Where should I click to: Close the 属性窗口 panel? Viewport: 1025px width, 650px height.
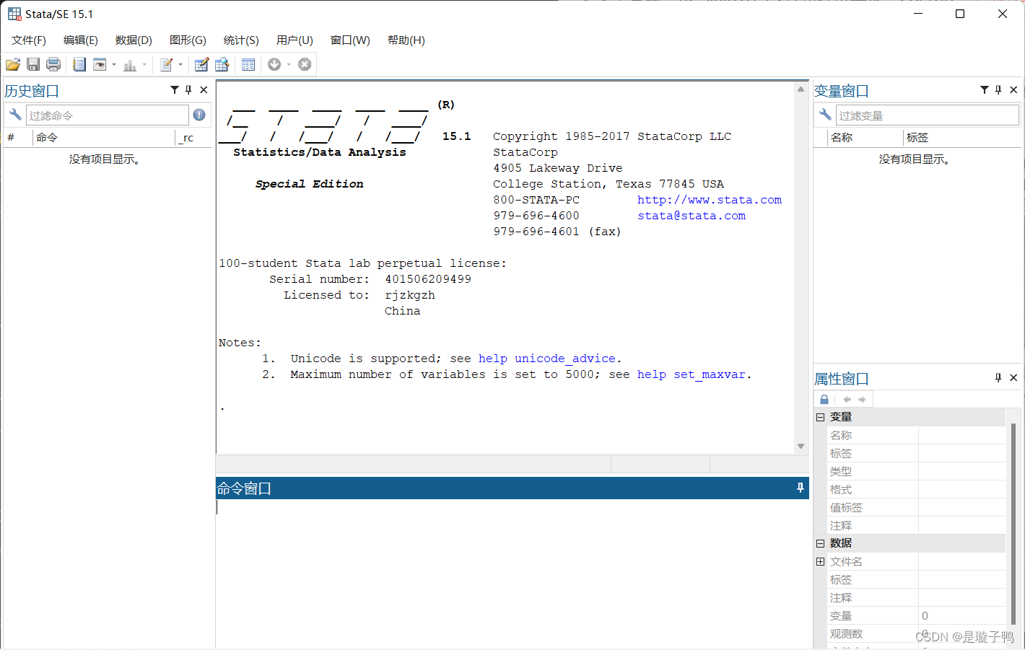click(1013, 378)
